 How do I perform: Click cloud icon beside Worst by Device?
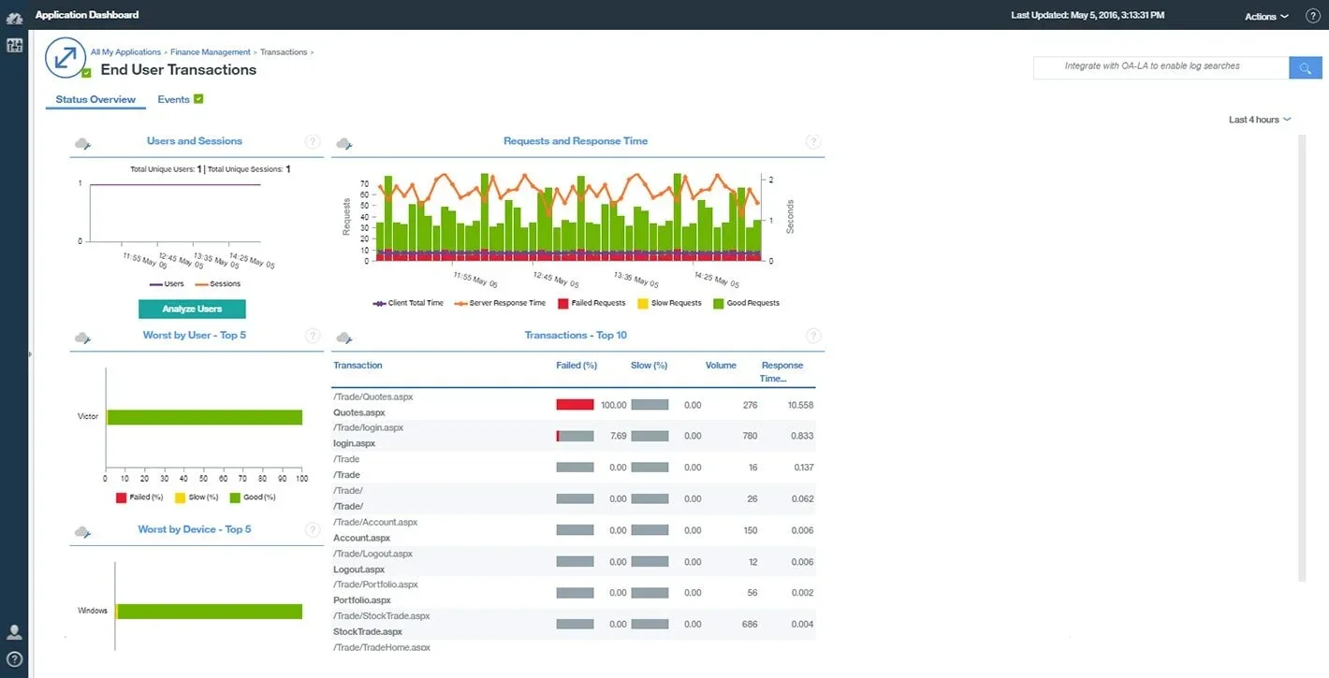[x=82, y=532]
